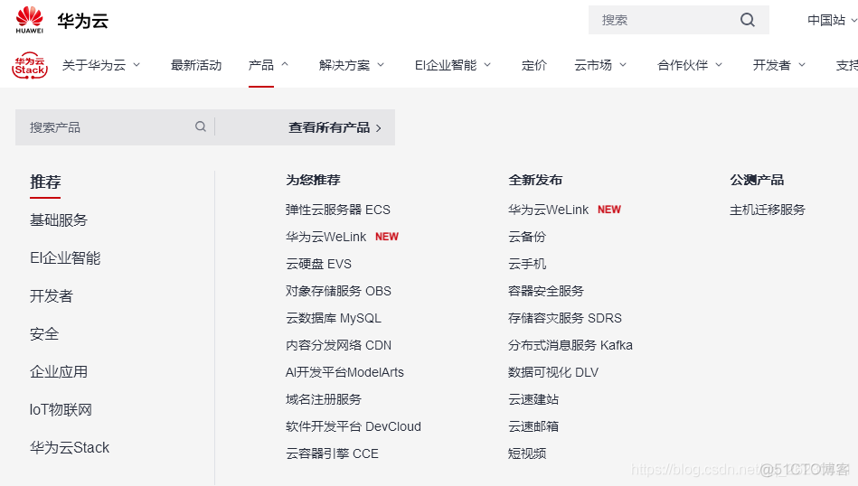Open 内容分发网络 CDN link
858x486 pixels.
(338, 345)
